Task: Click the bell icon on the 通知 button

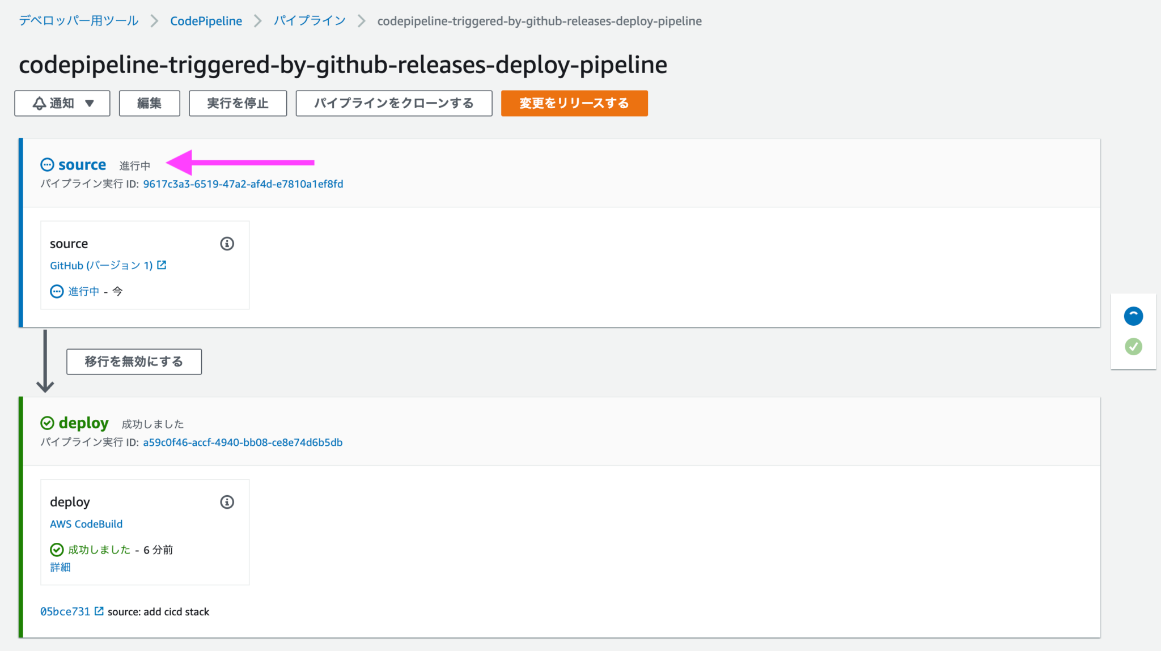Action: click(x=39, y=103)
